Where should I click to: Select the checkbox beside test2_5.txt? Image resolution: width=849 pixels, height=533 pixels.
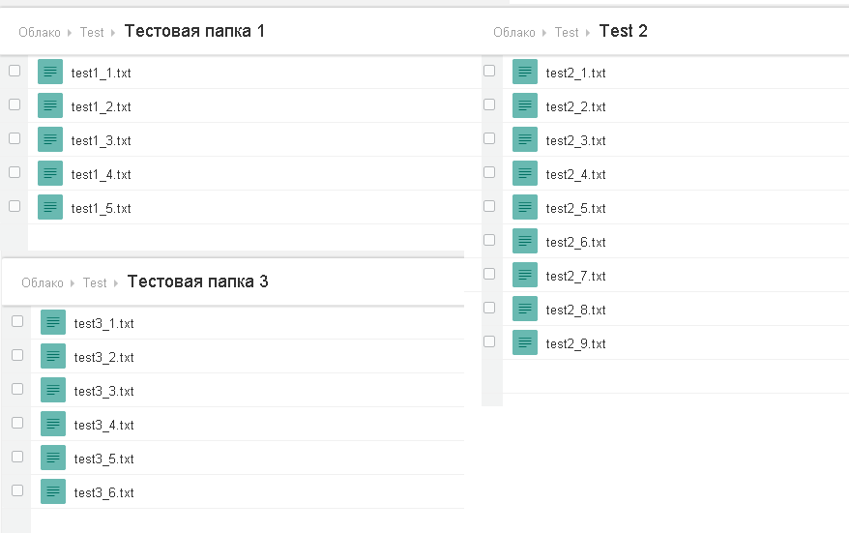tap(489, 206)
